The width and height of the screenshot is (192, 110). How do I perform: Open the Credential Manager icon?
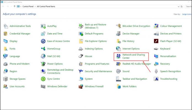(6, 34)
